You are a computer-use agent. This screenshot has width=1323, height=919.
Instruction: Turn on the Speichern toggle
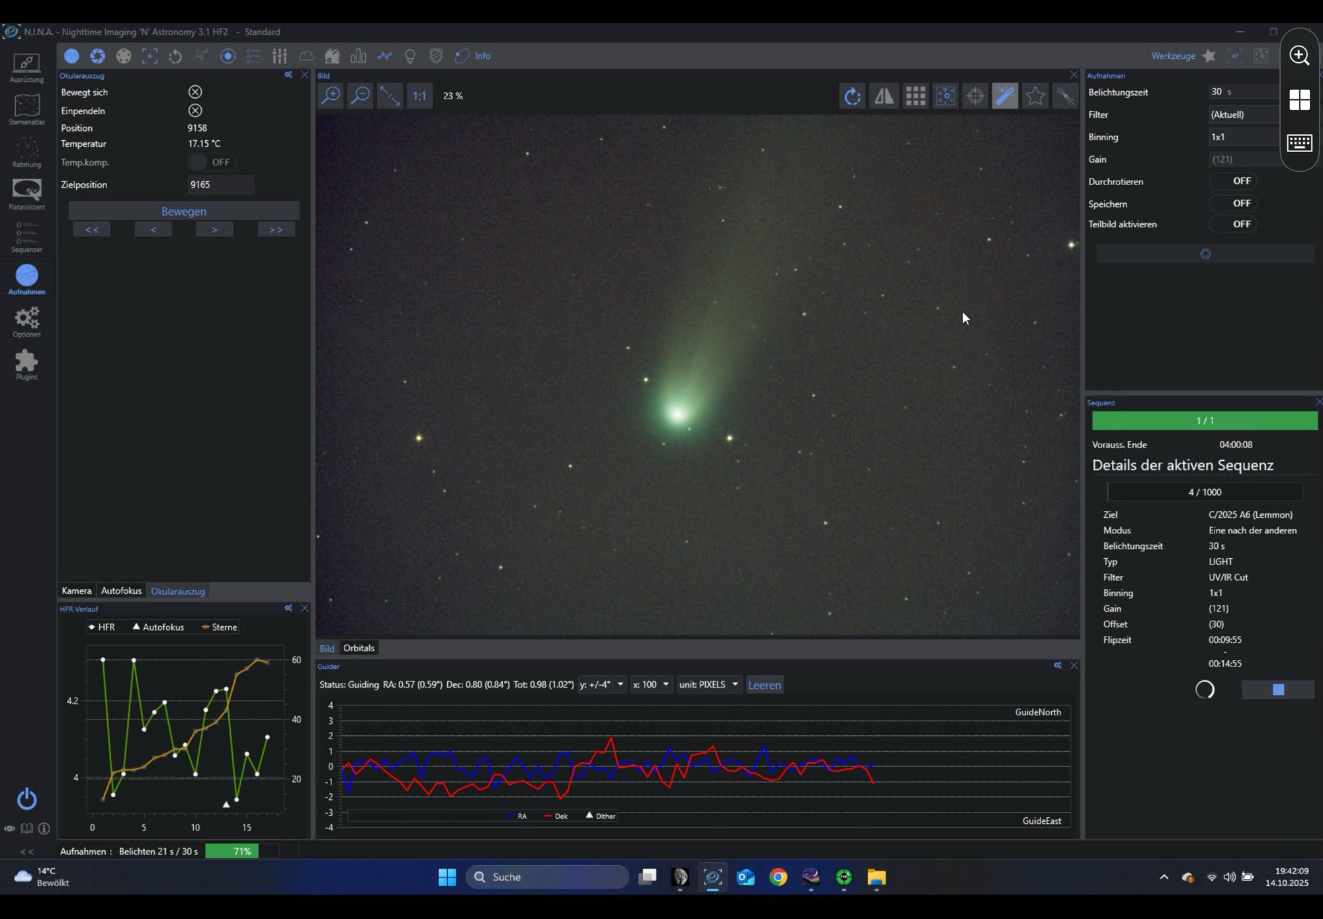click(x=1232, y=204)
